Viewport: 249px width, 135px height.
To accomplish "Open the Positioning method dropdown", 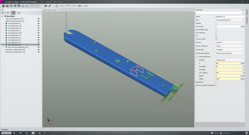I will click(230, 53).
